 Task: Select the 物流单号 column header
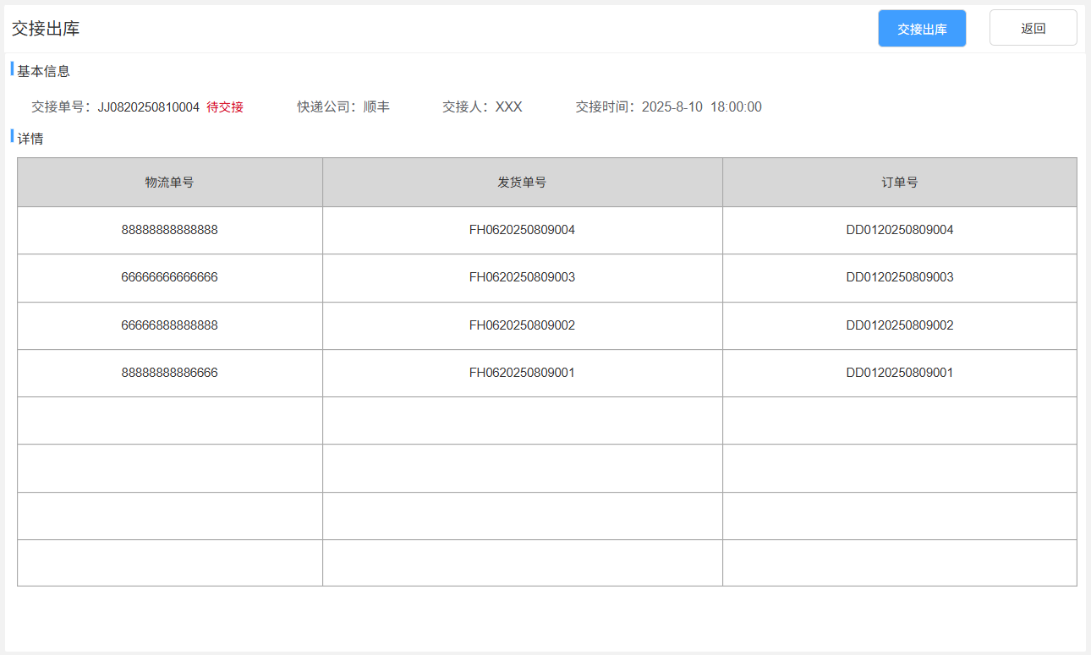click(x=169, y=182)
